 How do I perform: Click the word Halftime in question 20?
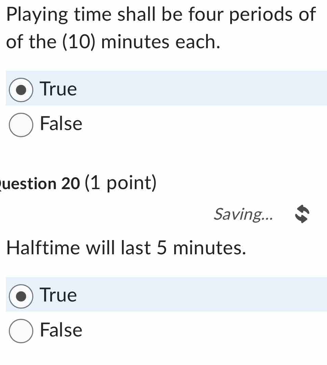point(44,248)
